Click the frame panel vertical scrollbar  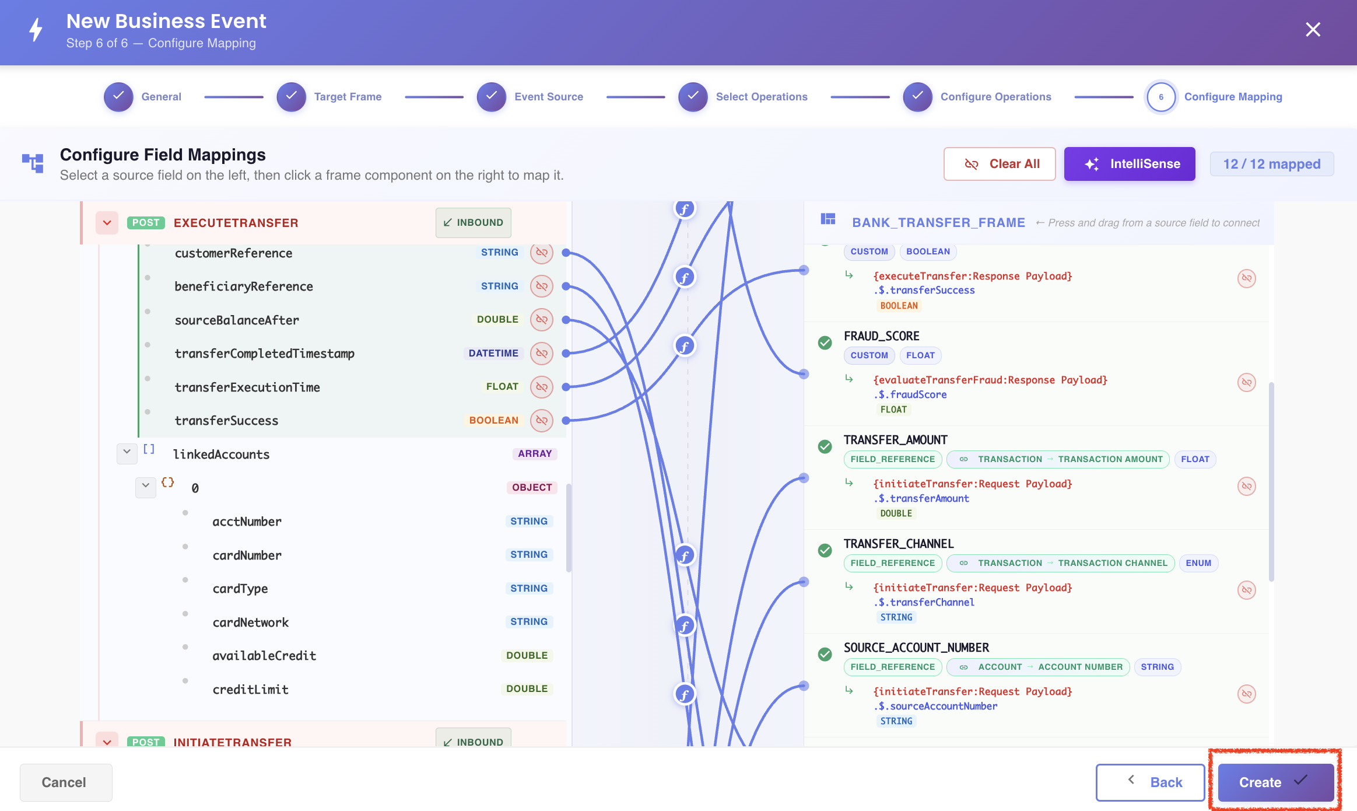[x=1271, y=482]
